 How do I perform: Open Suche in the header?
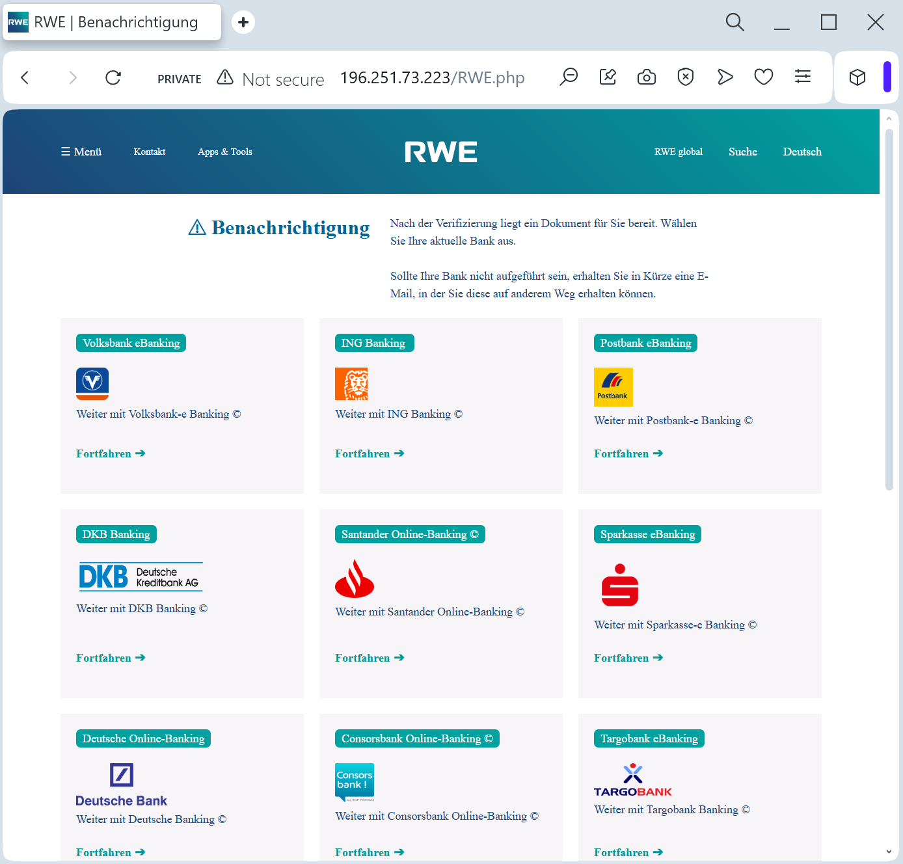743,152
